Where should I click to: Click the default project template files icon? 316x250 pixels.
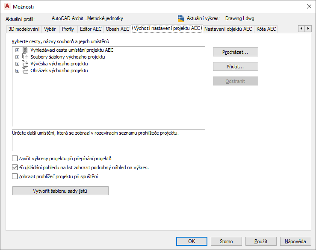(25, 57)
